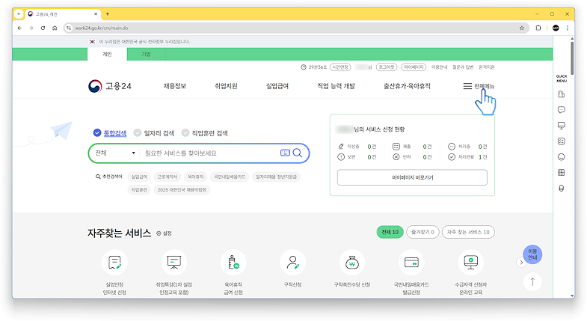The image size is (587, 321).
Task: Open 구직촉진수당 신청 service icon
Action: 352,262
